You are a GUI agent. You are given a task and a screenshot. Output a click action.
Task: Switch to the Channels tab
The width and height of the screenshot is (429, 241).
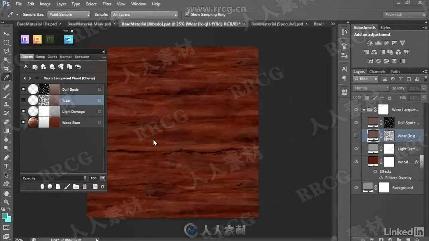(x=377, y=72)
